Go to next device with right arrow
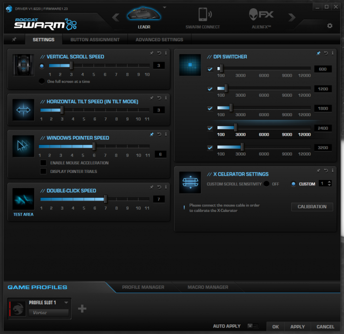344x334 pixels. [292, 17]
